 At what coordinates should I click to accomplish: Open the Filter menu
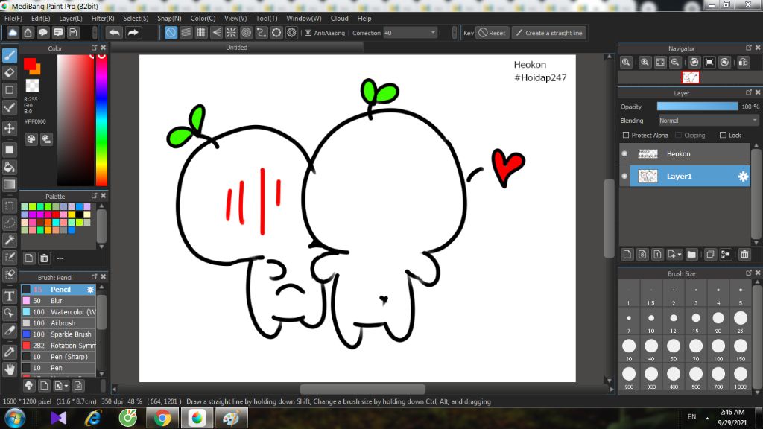pyautogui.click(x=103, y=18)
